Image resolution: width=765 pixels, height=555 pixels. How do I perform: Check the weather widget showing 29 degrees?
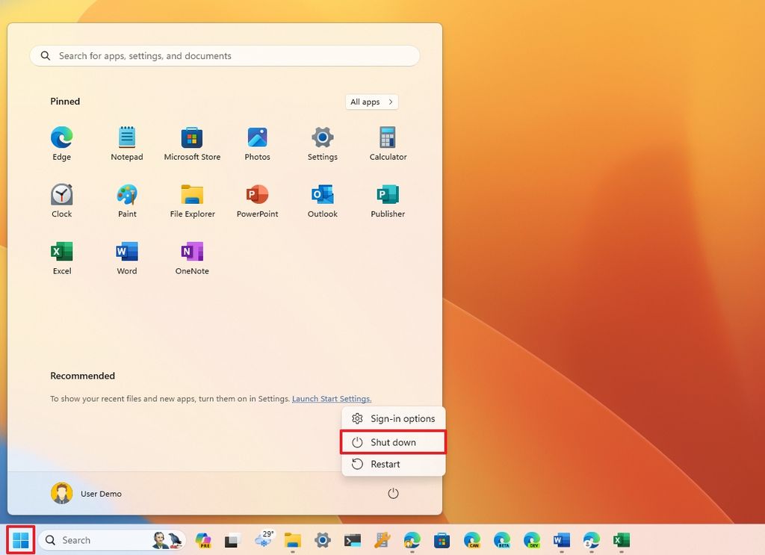coord(263,539)
